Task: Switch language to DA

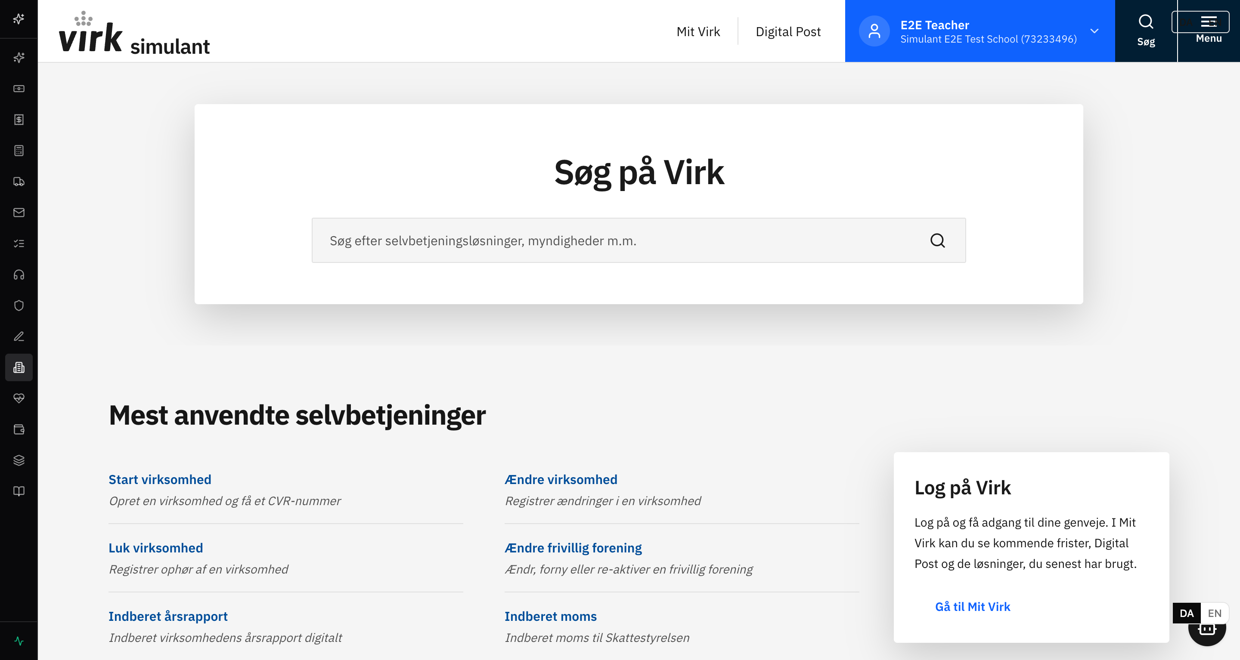Action: coord(1186,613)
